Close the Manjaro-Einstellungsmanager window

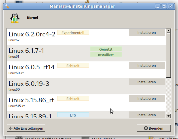(171, 6)
